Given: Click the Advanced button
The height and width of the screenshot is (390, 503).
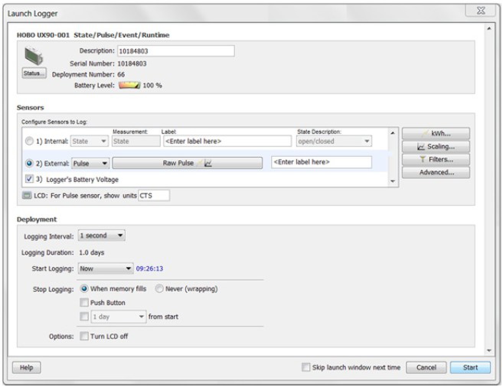Looking at the screenshot, I should coord(436,172).
